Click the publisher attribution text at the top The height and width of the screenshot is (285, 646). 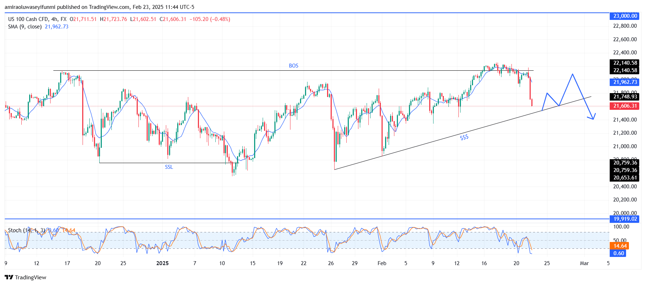(x=99, y=7)
